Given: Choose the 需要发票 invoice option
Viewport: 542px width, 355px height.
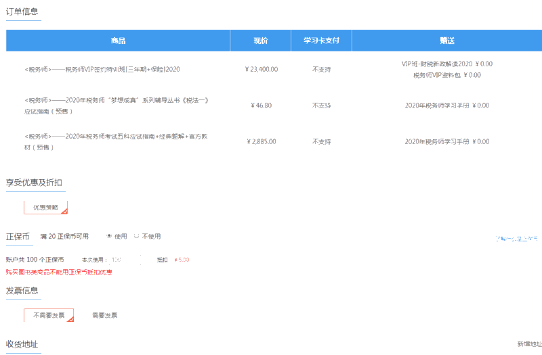Looking at the screenshot, I should pyautogui.click(x=104, y=315).
